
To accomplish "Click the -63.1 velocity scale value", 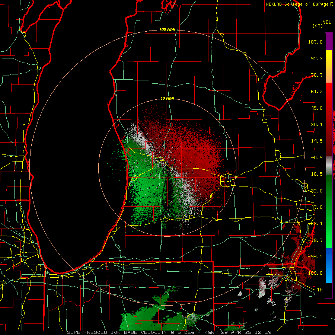I will [315, 224].
